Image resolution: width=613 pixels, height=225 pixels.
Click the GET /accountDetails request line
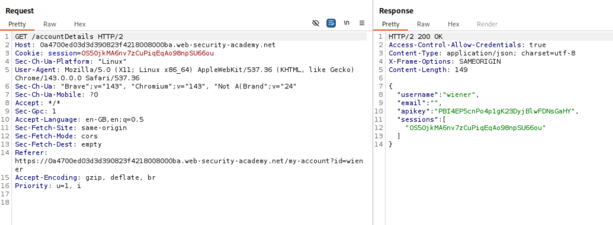[x=69, y=36]
